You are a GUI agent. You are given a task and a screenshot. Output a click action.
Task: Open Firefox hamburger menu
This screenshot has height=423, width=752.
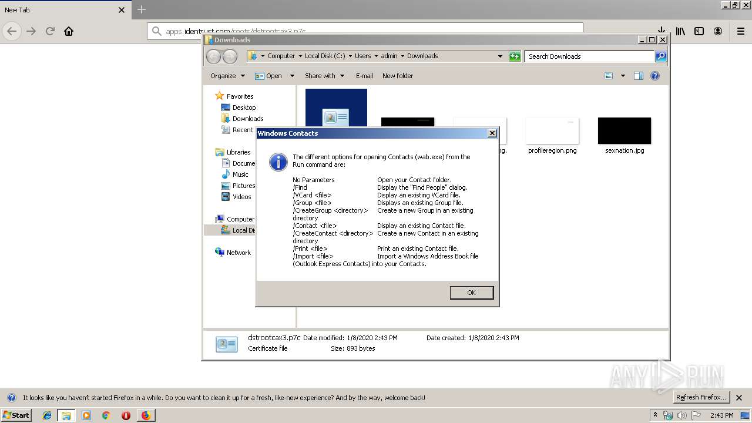741,31
